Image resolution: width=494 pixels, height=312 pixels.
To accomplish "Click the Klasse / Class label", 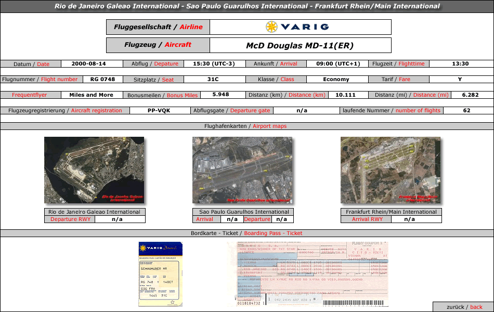I will pyautogui.click(x=276, y=80).
